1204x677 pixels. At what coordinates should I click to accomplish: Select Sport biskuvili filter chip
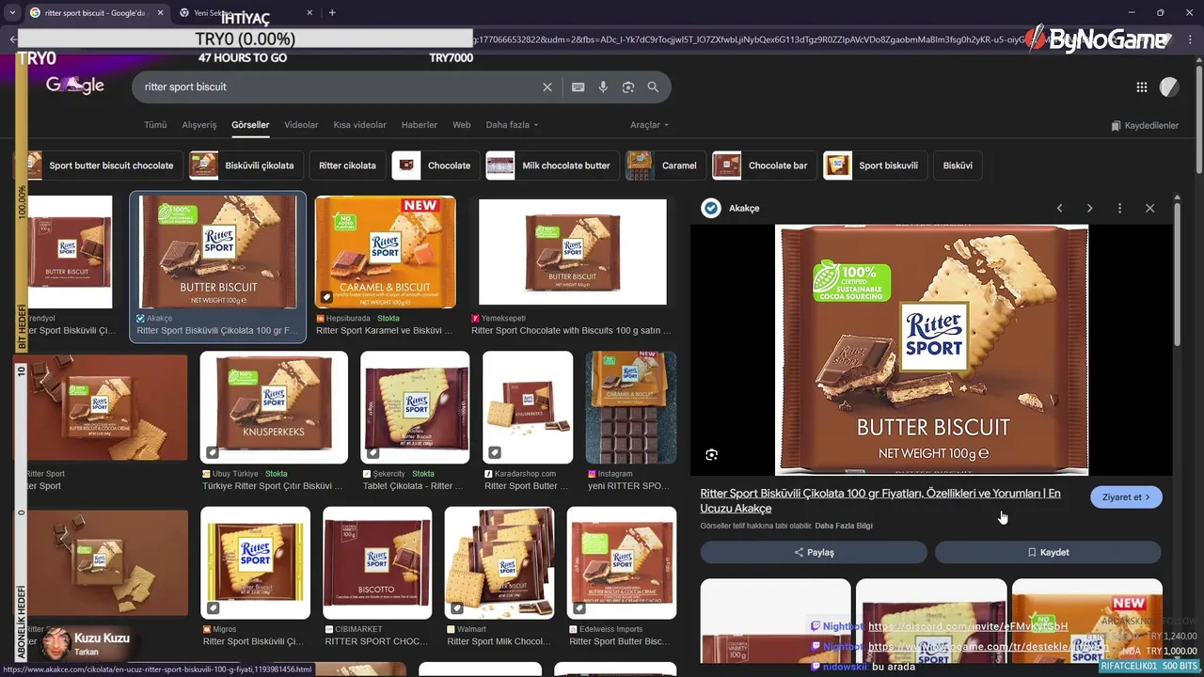(x=875, y=165)
